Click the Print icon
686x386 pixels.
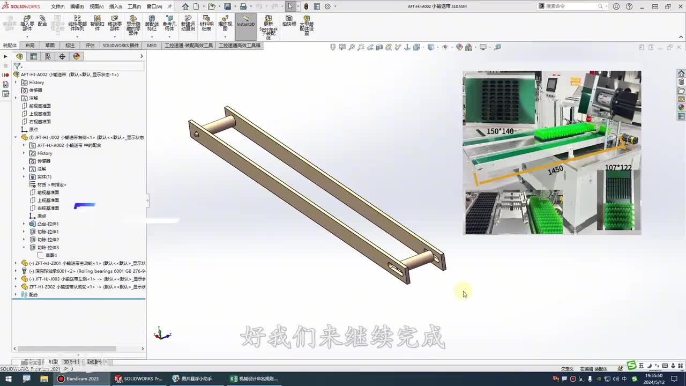tap(243, 6)
